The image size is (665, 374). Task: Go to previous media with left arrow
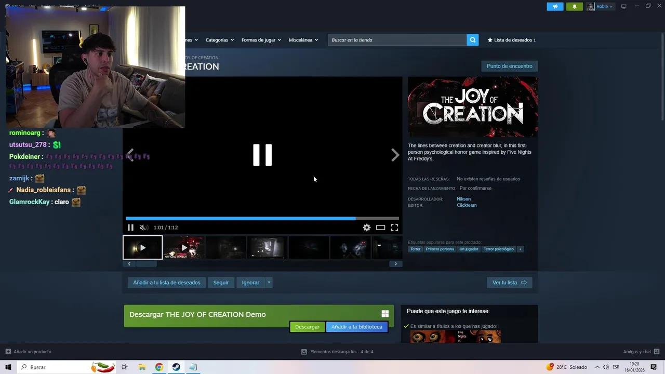coord(130,155)
